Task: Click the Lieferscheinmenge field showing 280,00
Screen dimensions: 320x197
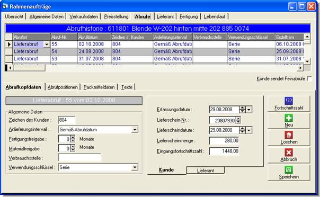Action: [224, 141]
